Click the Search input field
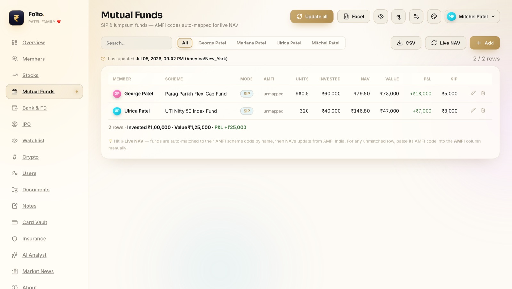The width and height of the screenshot is (512, 289). tap(137, 43)
